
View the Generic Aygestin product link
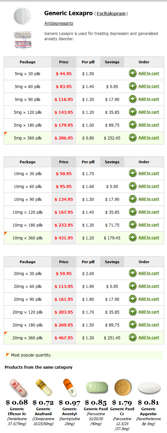tap(149, 411)
